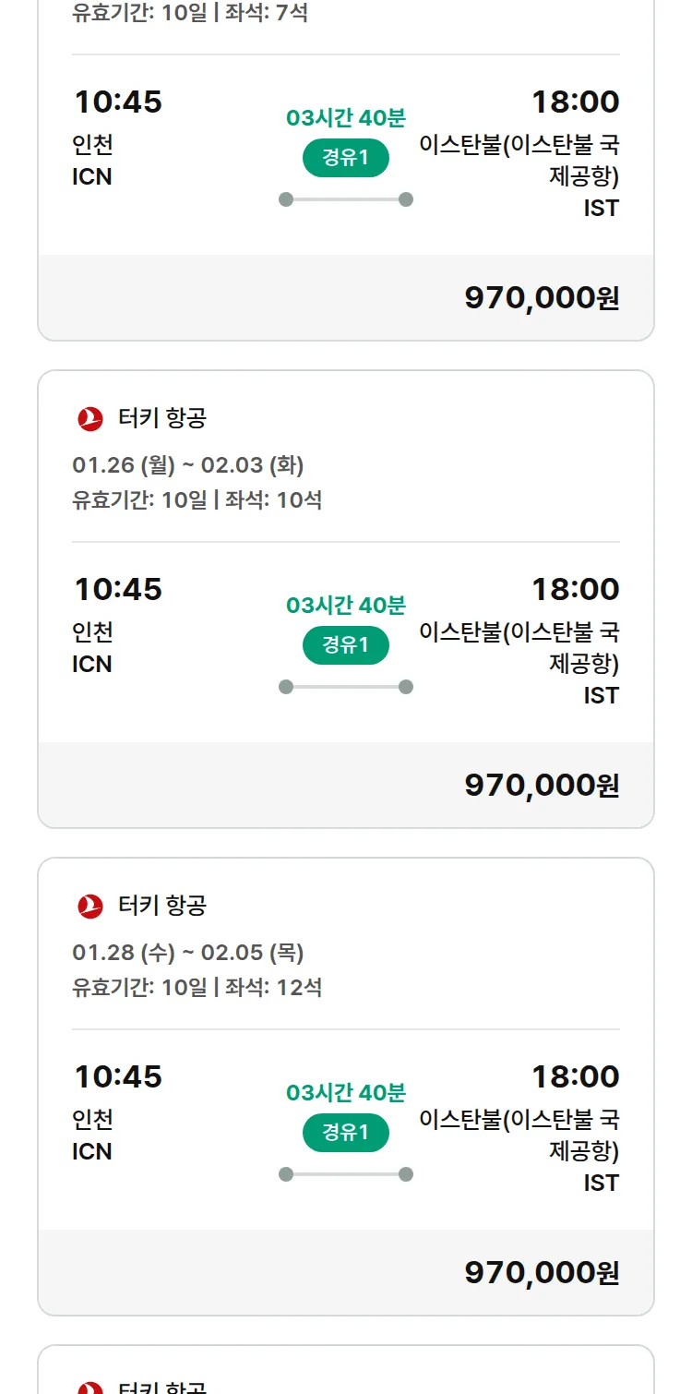Click 터키 항공 airline name on 01.28 card
This screenshot has width=692, height=1394.
[162, 906]
